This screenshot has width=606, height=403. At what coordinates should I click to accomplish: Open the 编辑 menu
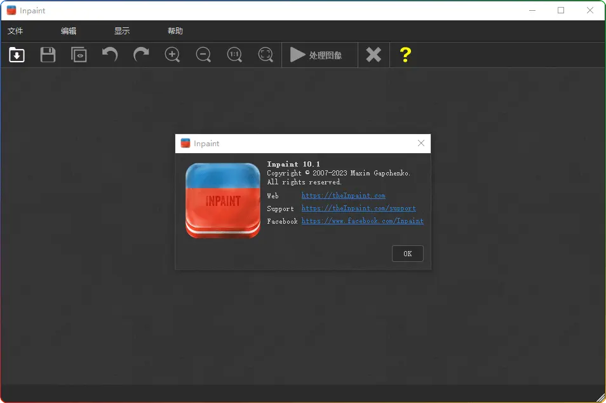point(69,31)
